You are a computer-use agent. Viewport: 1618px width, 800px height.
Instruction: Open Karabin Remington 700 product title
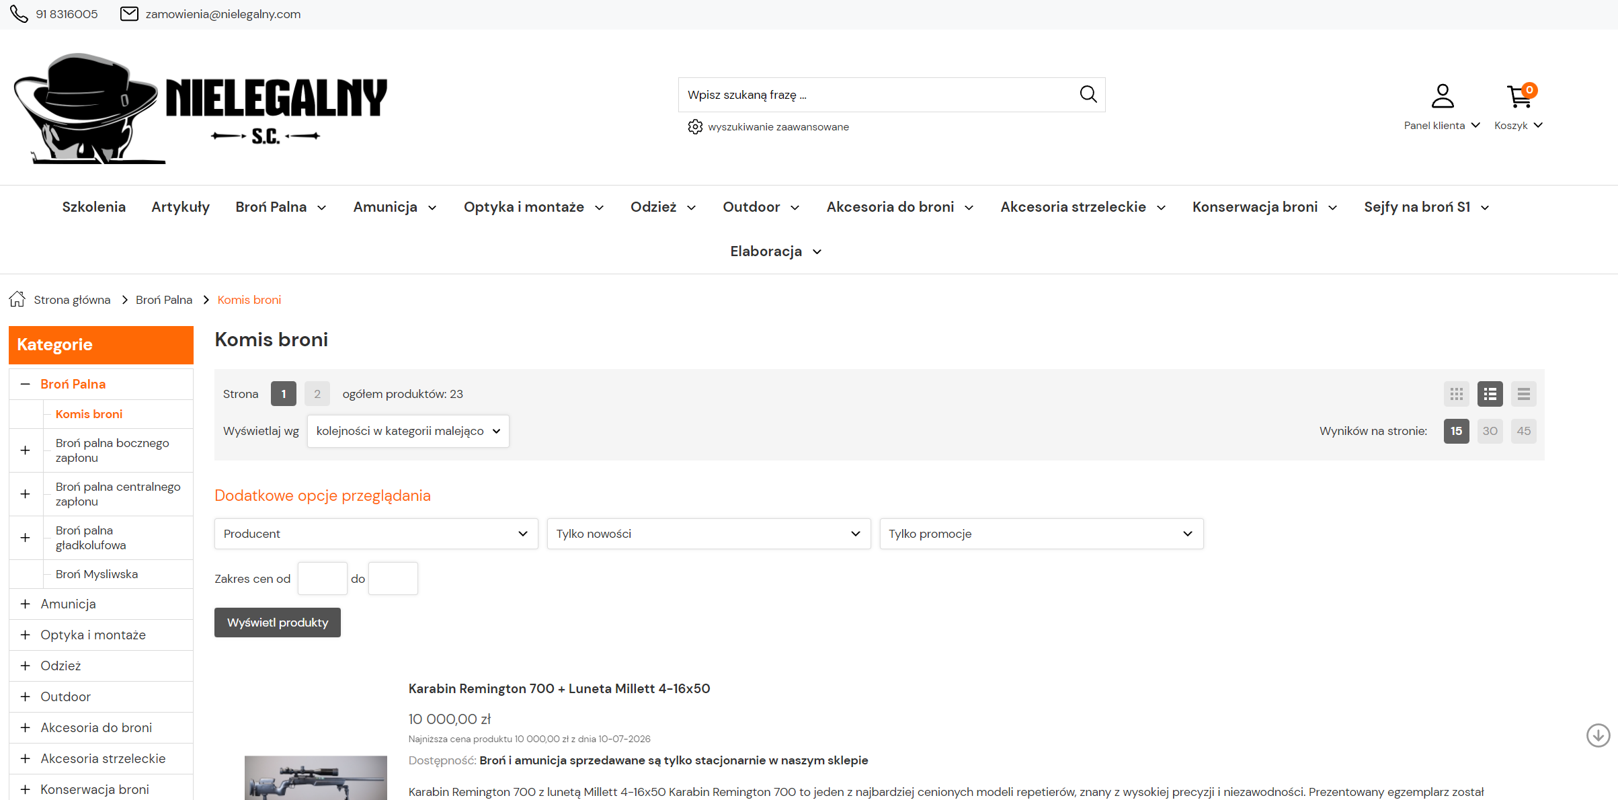coord(559,688)
